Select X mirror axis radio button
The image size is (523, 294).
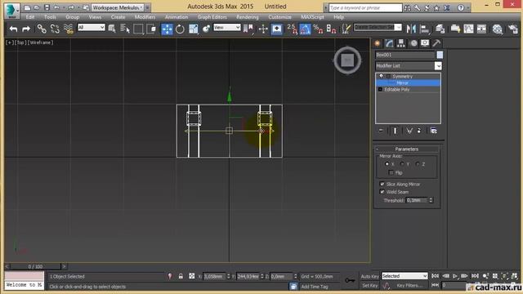[x=387, y=164]
